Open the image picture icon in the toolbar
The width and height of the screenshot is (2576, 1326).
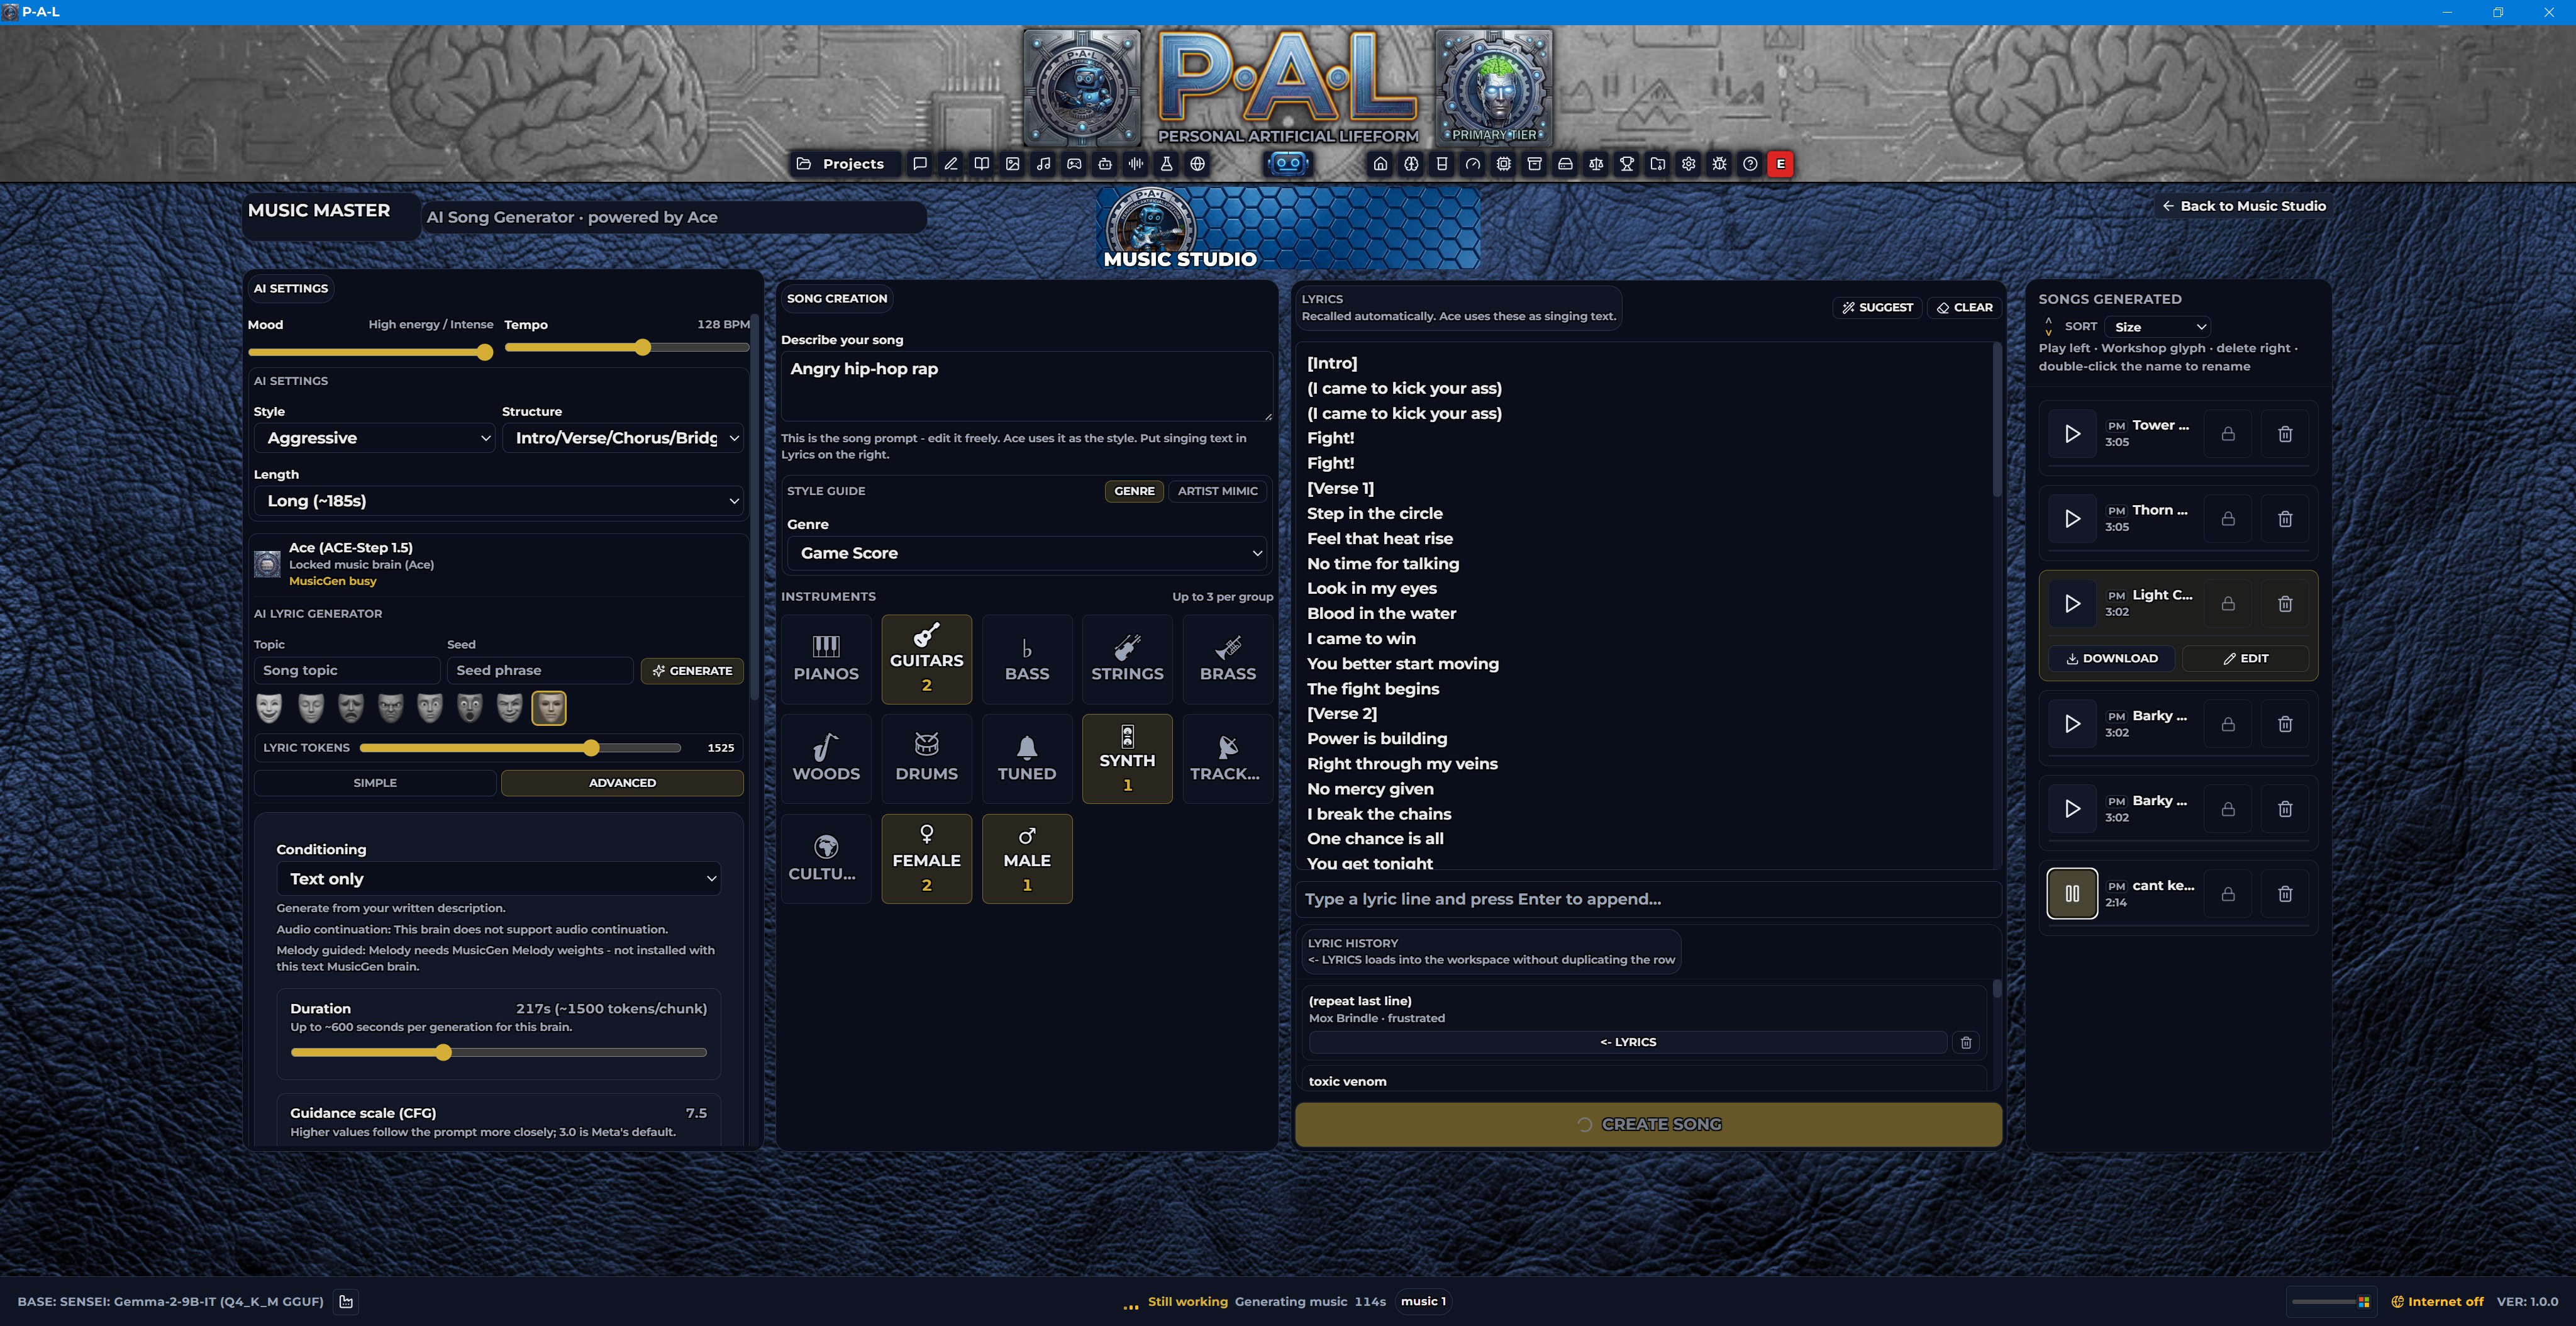coord(1013,164)
